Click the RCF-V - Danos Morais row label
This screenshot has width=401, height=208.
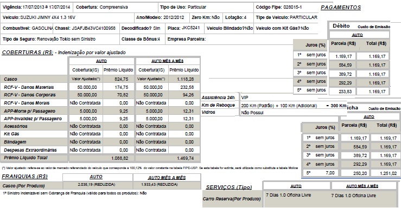pyautogui.click(x=27, y=103)
